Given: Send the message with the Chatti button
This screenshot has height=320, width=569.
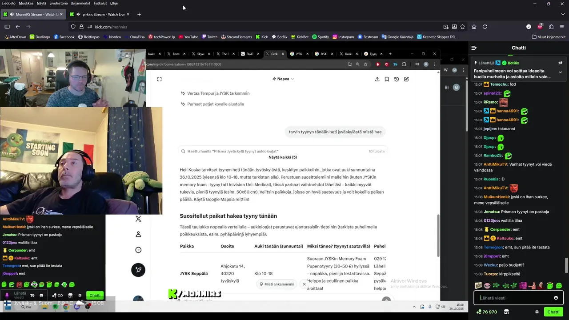Looking at the screenshot, I should (x=553, y=312).
